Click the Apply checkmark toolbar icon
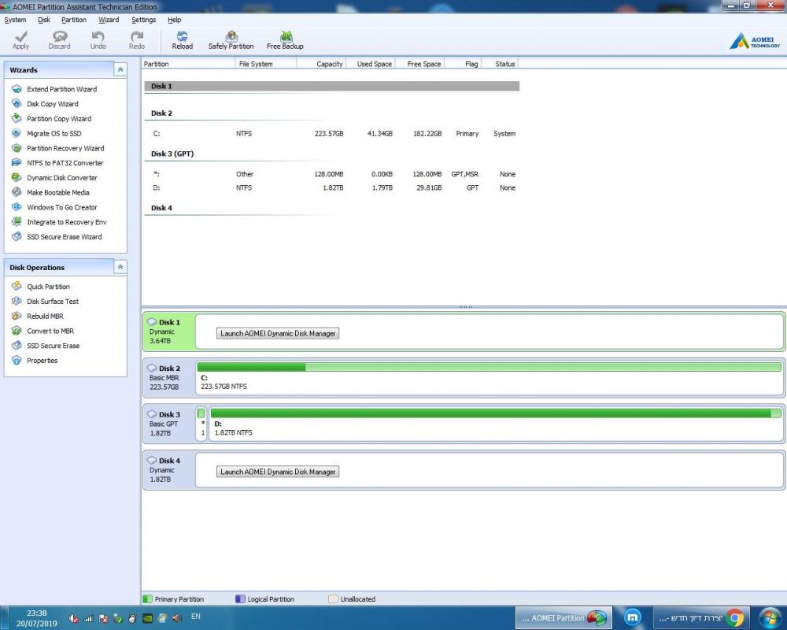The width and height of the screenshot is (787, 630). click(x=20, y=39)
